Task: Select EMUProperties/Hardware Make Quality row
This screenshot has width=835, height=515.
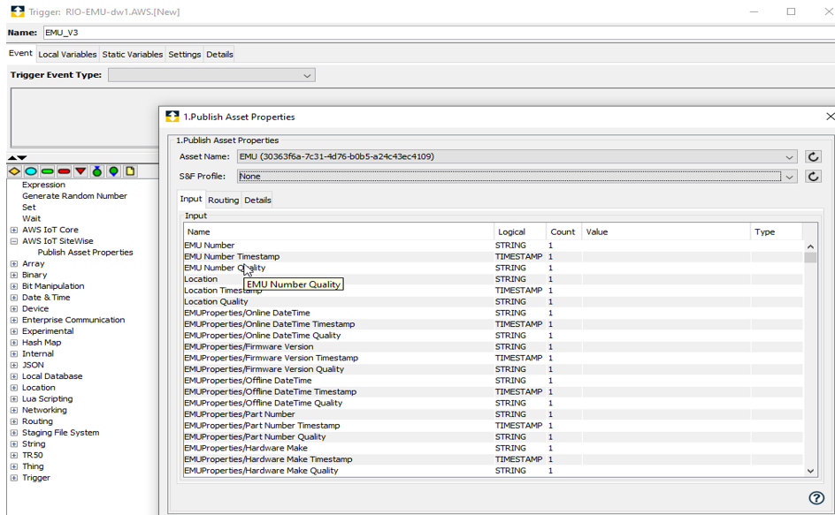Action: pos(493,471)
